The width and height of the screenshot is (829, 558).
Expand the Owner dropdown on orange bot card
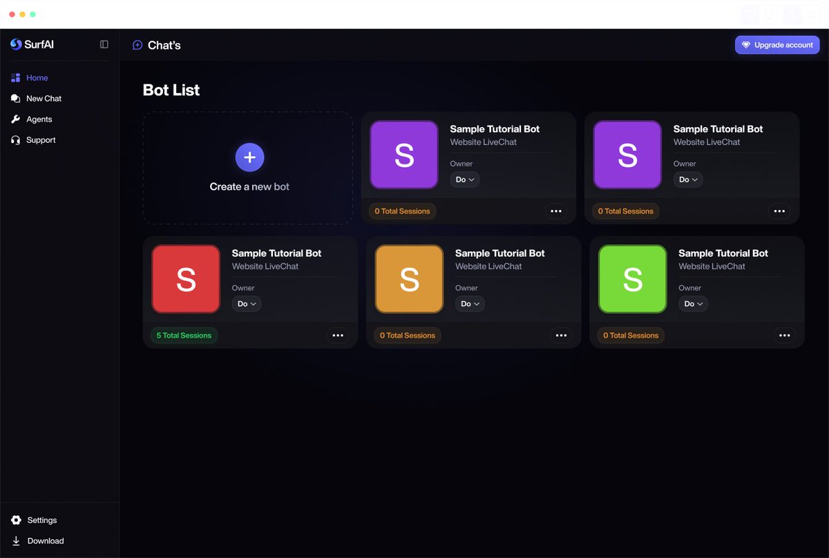coord(470,304)
